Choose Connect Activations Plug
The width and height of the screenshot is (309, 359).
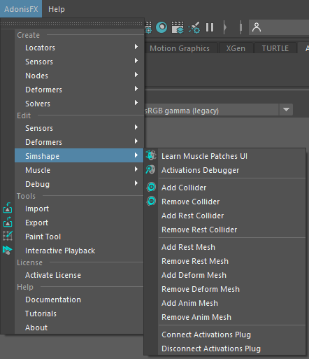[231, 335]
